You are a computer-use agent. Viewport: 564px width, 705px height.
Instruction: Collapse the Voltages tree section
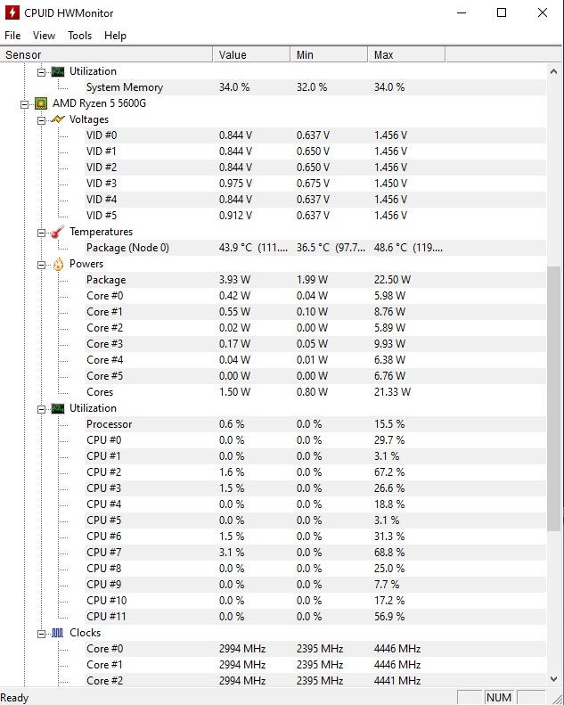[41, 120]
